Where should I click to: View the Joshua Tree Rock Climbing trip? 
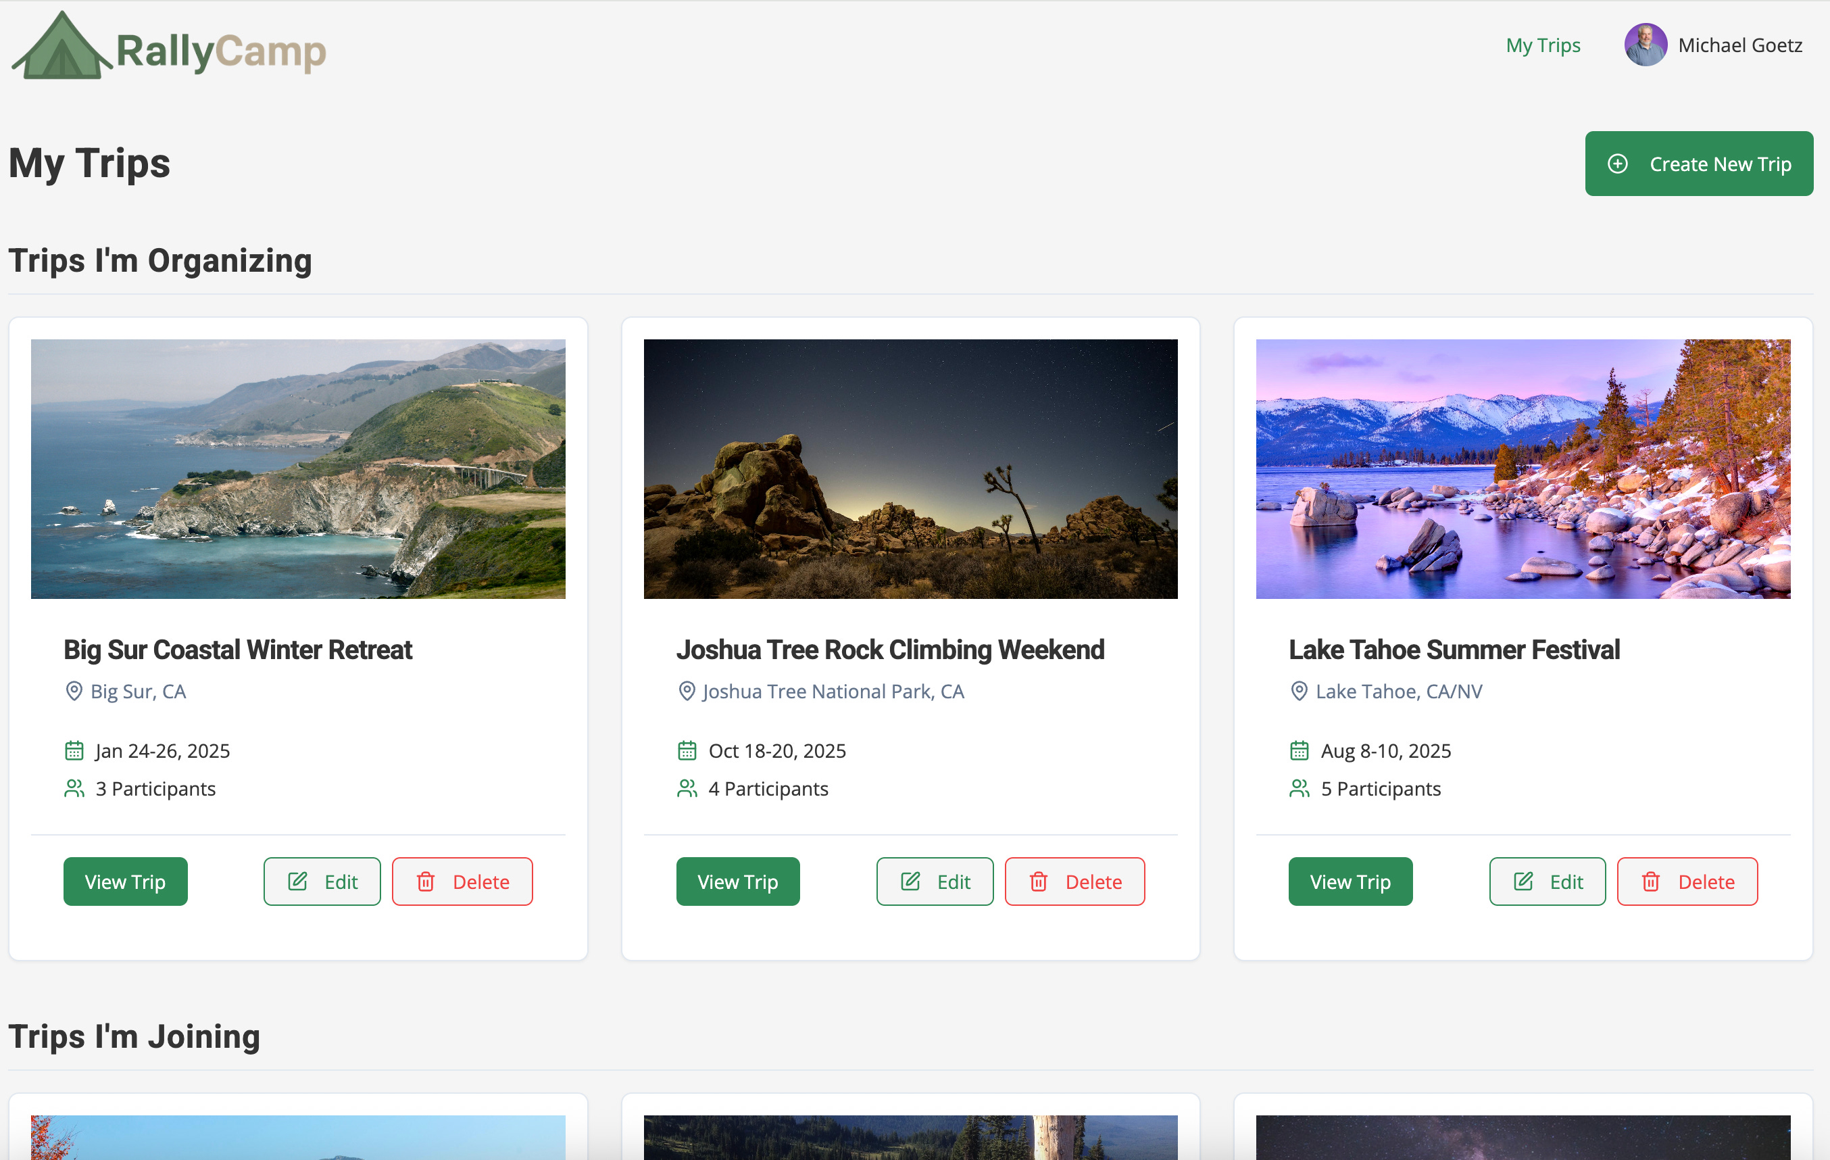(738, 881)
